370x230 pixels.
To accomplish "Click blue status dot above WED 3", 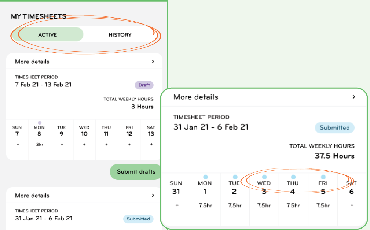I will [264, 177].
